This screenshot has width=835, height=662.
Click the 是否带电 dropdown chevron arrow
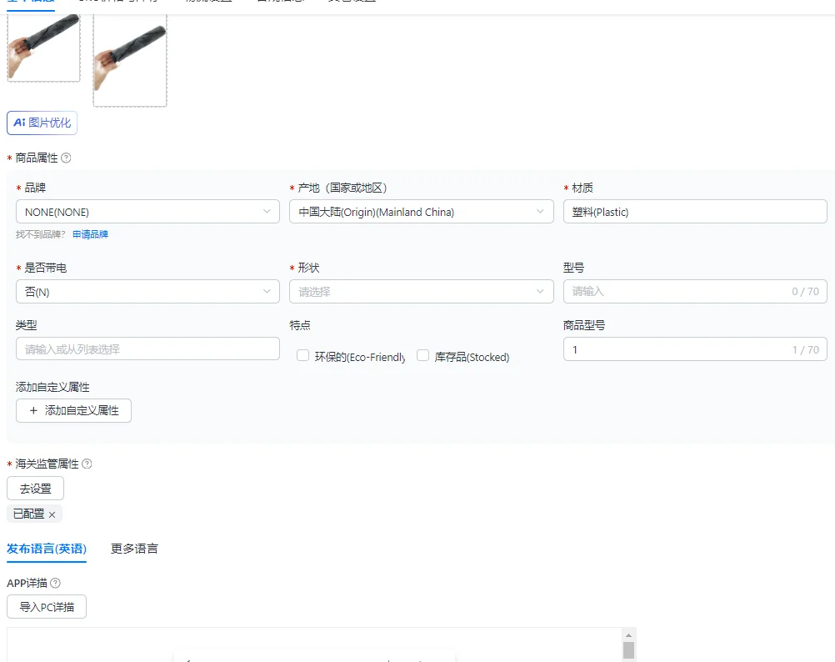point(267,291)
